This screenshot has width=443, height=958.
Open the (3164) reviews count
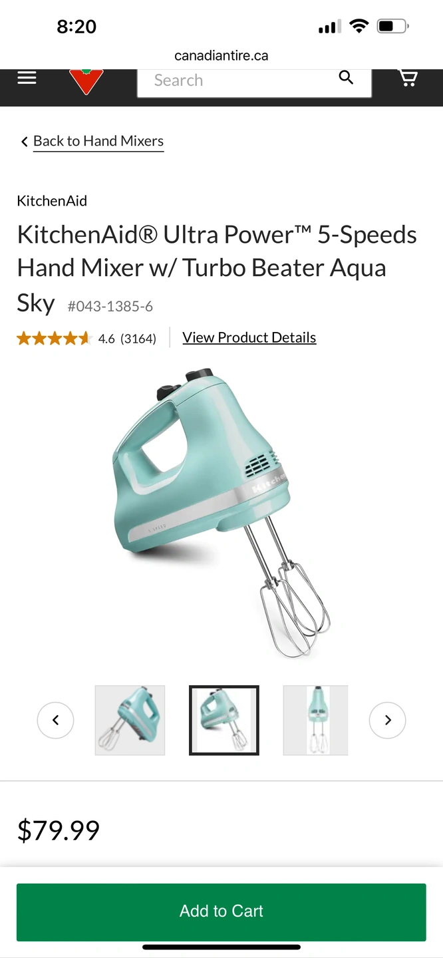(138, 339)
